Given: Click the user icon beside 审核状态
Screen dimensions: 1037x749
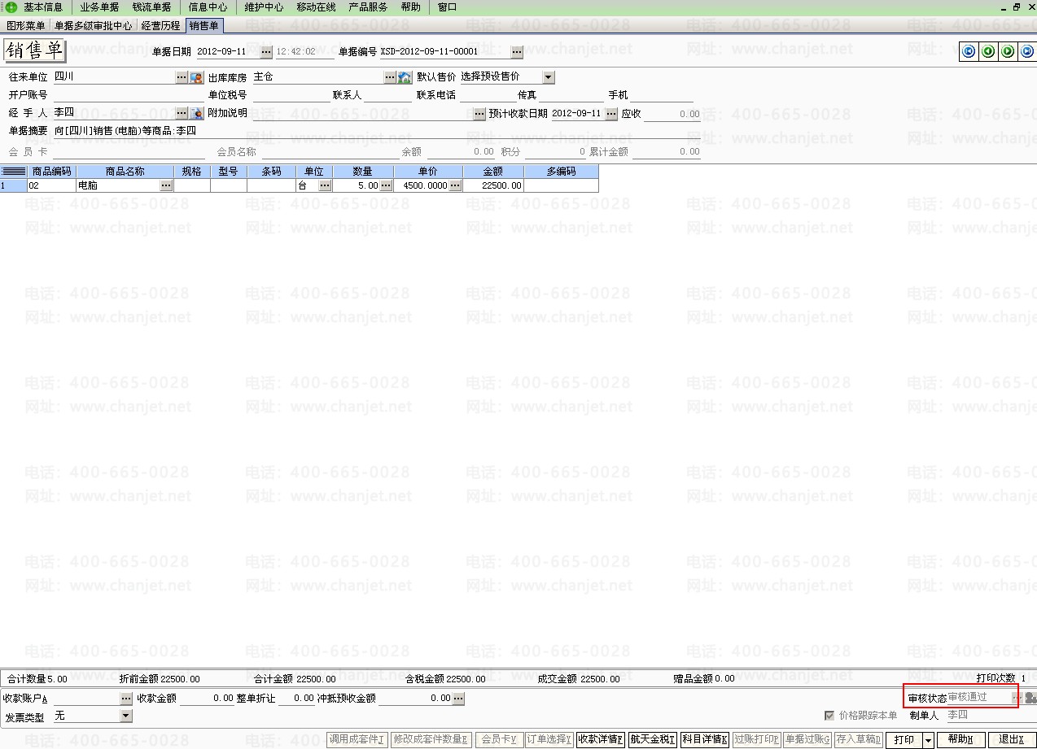Looking at the screenshot, I should pos(1030,698).
